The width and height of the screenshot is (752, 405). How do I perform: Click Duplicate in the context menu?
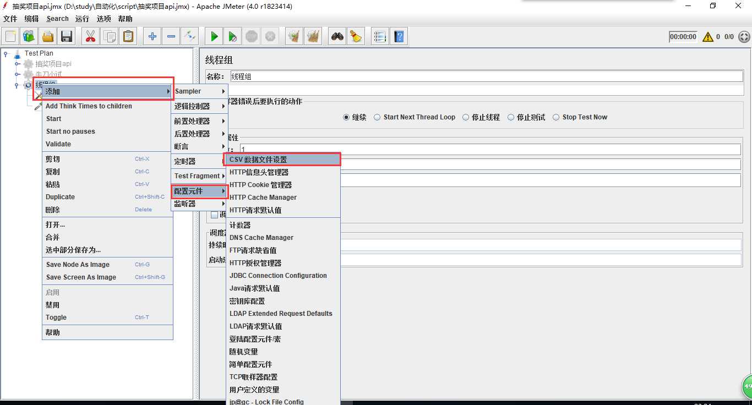coord(108,197)
